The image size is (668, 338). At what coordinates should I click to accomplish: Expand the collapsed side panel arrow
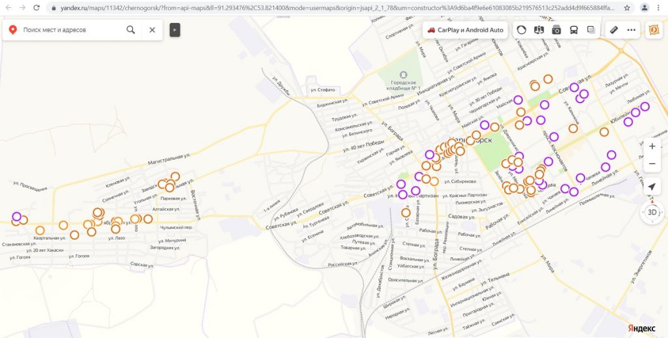click(175, 30)
